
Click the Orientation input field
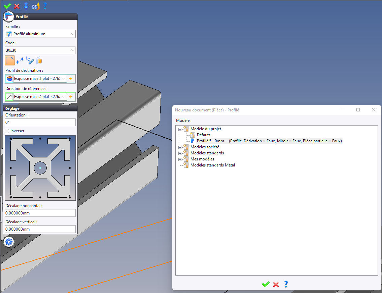40,122
